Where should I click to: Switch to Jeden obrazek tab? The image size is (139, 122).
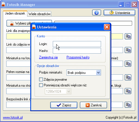[x=15, y=13]
